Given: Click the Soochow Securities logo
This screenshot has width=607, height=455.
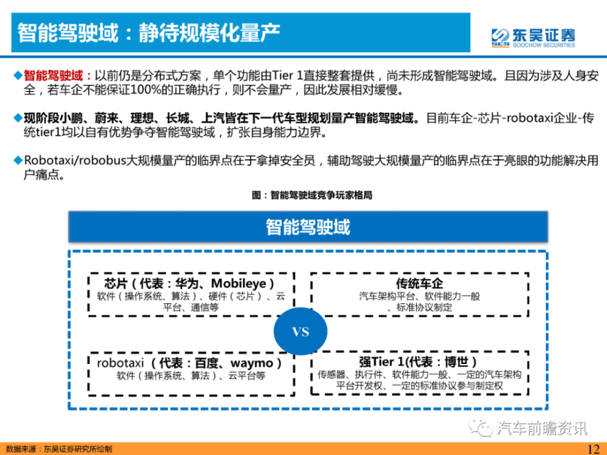Looking at the screenshot, I should click(533, 36).
